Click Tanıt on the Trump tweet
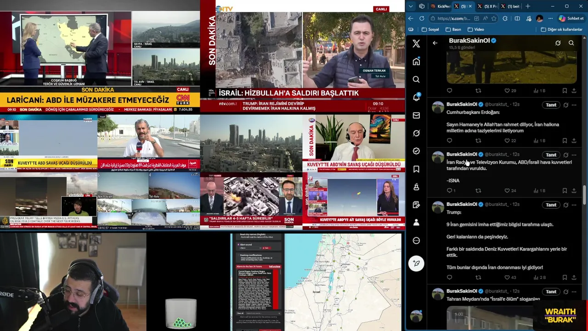The height and width of the screenshot is (331, 588). [x=551, y=205]
